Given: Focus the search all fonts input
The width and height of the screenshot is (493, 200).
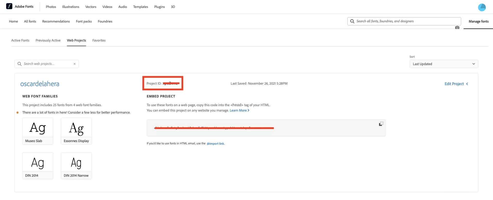Looking at the screenshot, I should pyautogui.click(x=404, y=21).
